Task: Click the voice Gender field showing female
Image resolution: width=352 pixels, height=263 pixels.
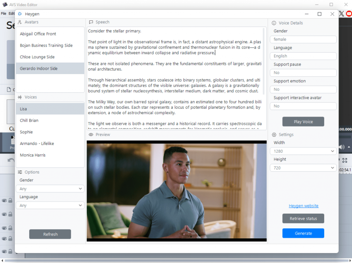Action: point(303,39)
